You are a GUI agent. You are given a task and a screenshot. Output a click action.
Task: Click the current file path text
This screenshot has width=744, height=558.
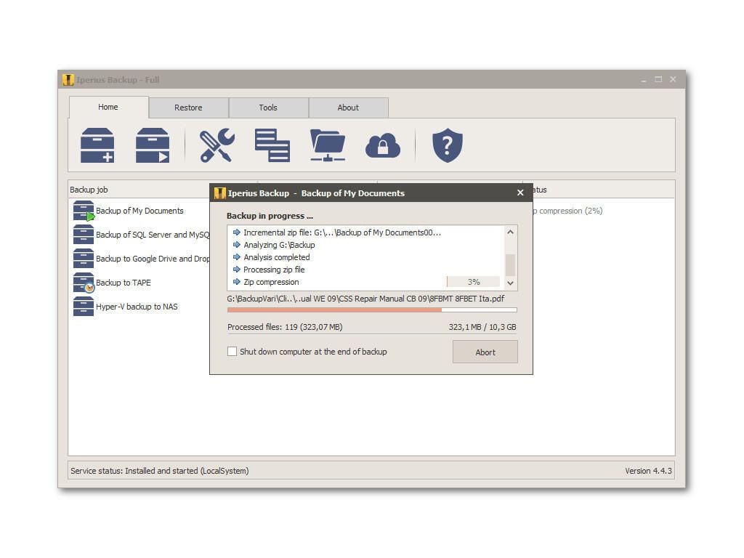tap(365, 299)
